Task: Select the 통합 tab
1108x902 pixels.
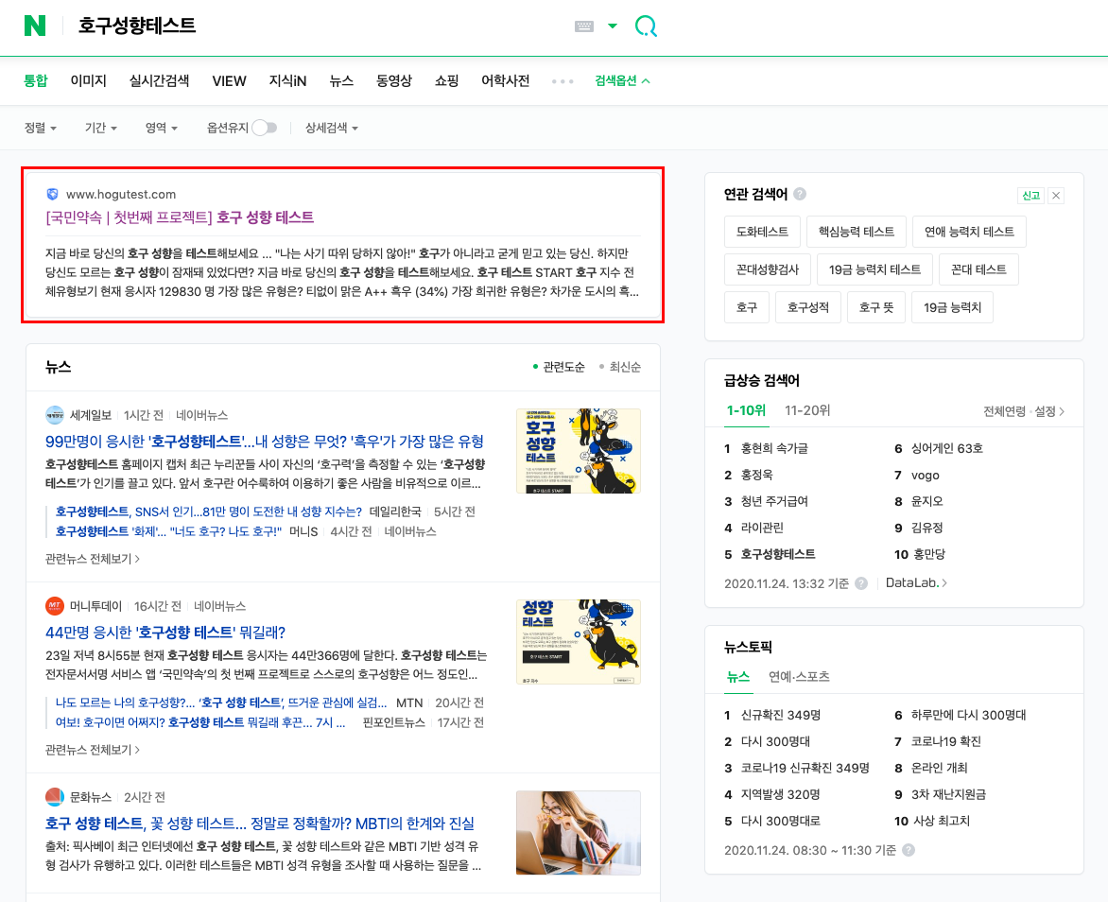Action: pos(35,80)
